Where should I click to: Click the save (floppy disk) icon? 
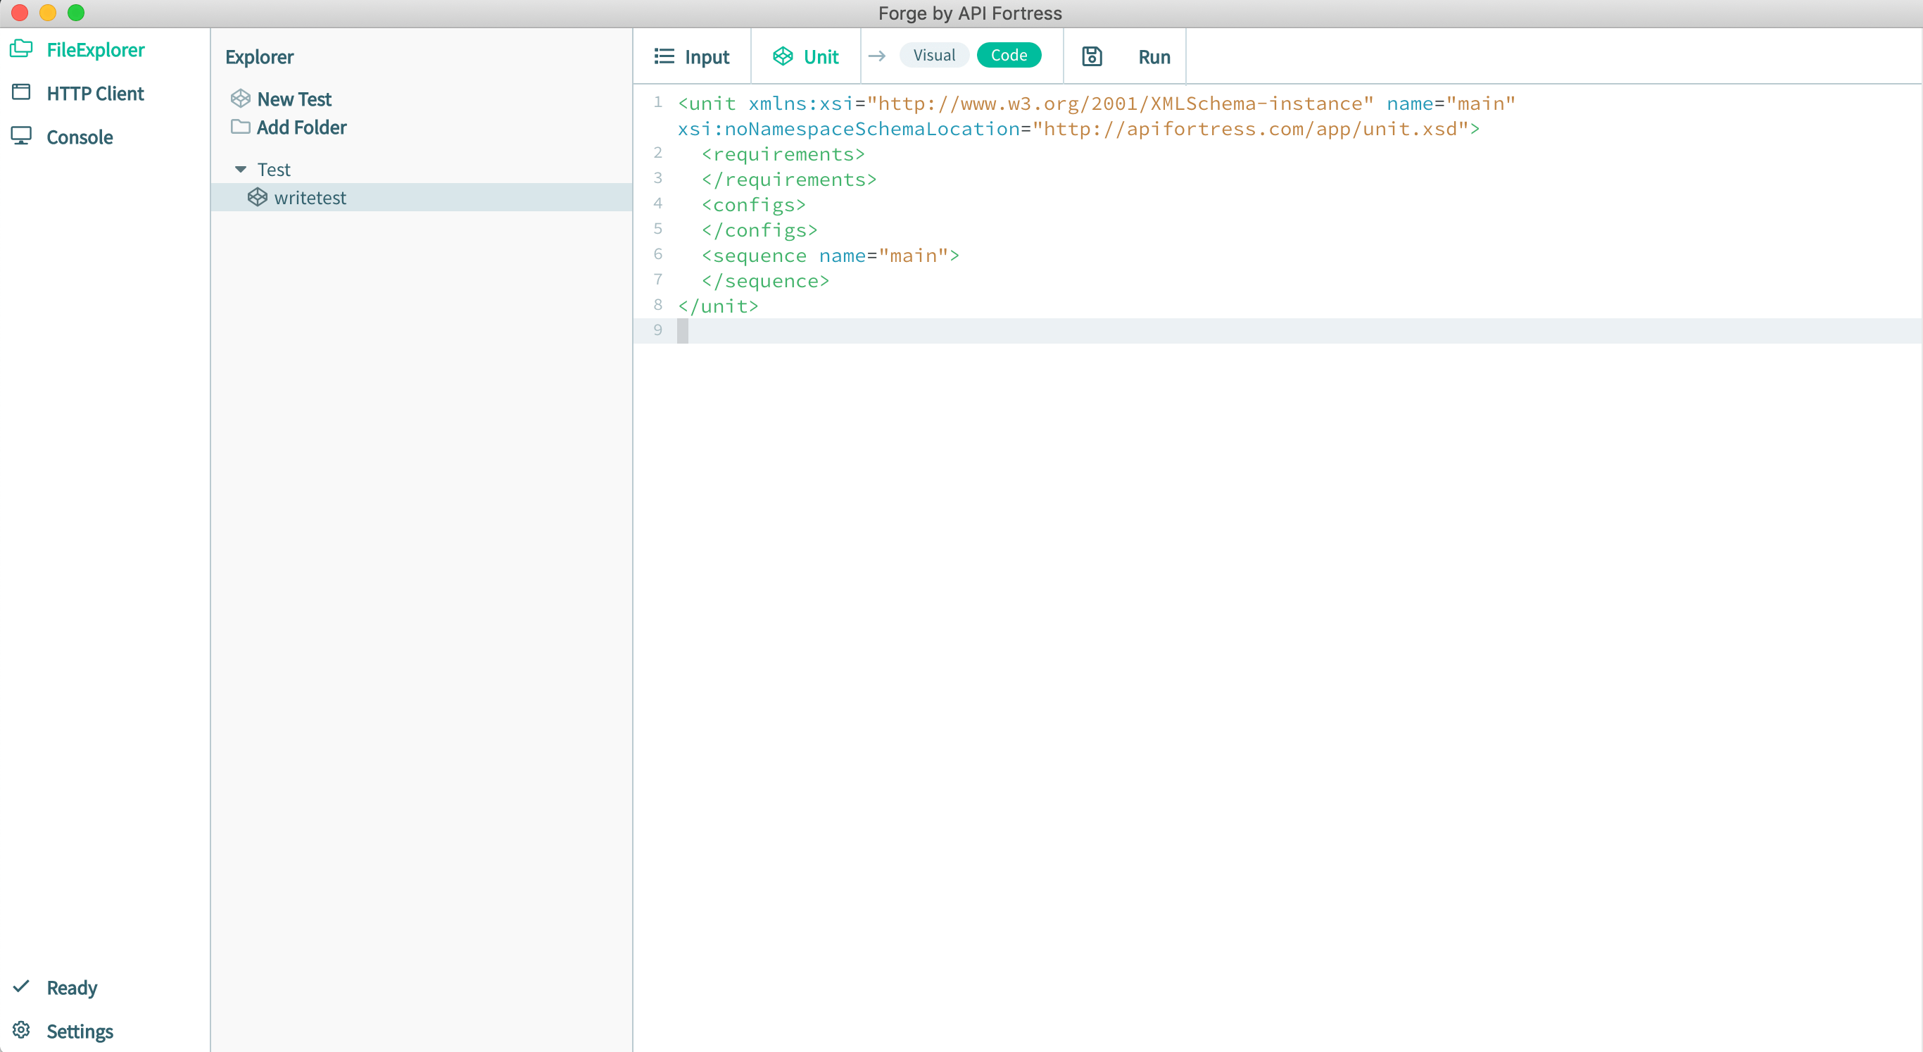point(1092,55)
